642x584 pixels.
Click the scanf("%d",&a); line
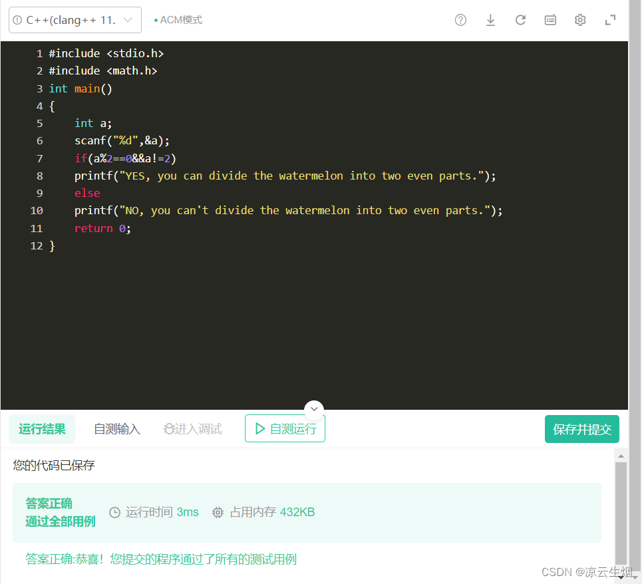point(122,141)
